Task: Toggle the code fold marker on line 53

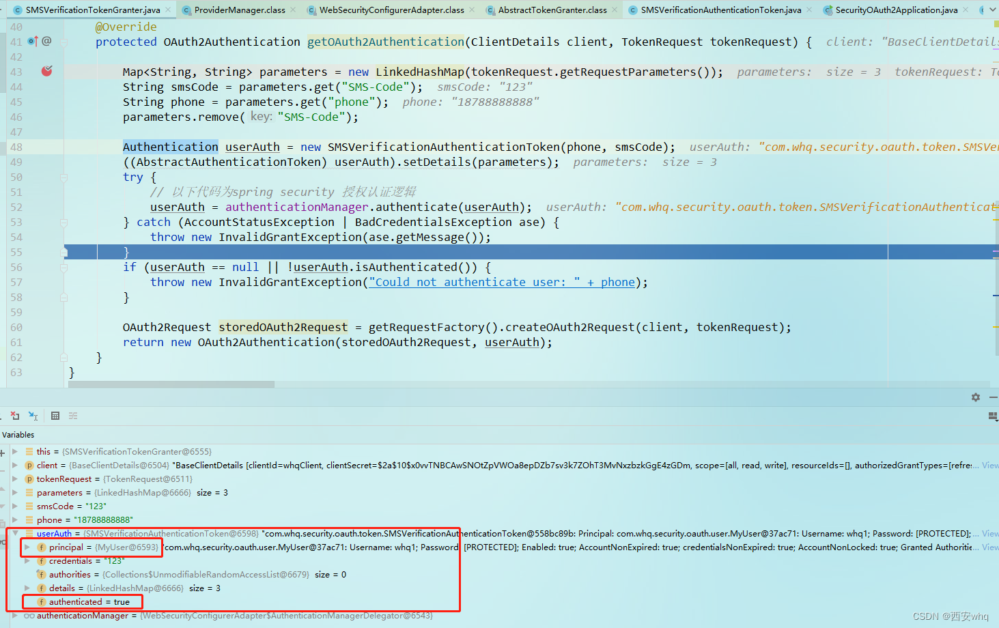Action: click(x=64, y=223)
